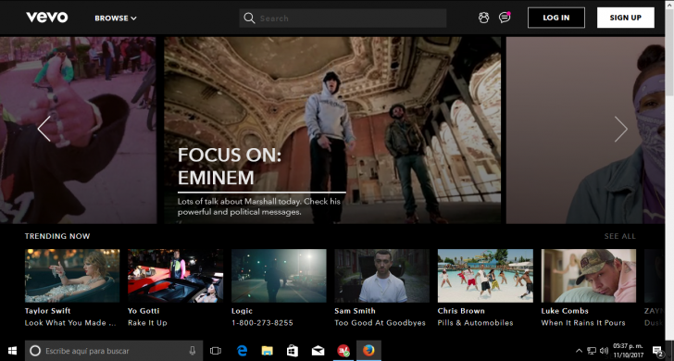Click the Pills & Automobiles title

tap(476, 323)
